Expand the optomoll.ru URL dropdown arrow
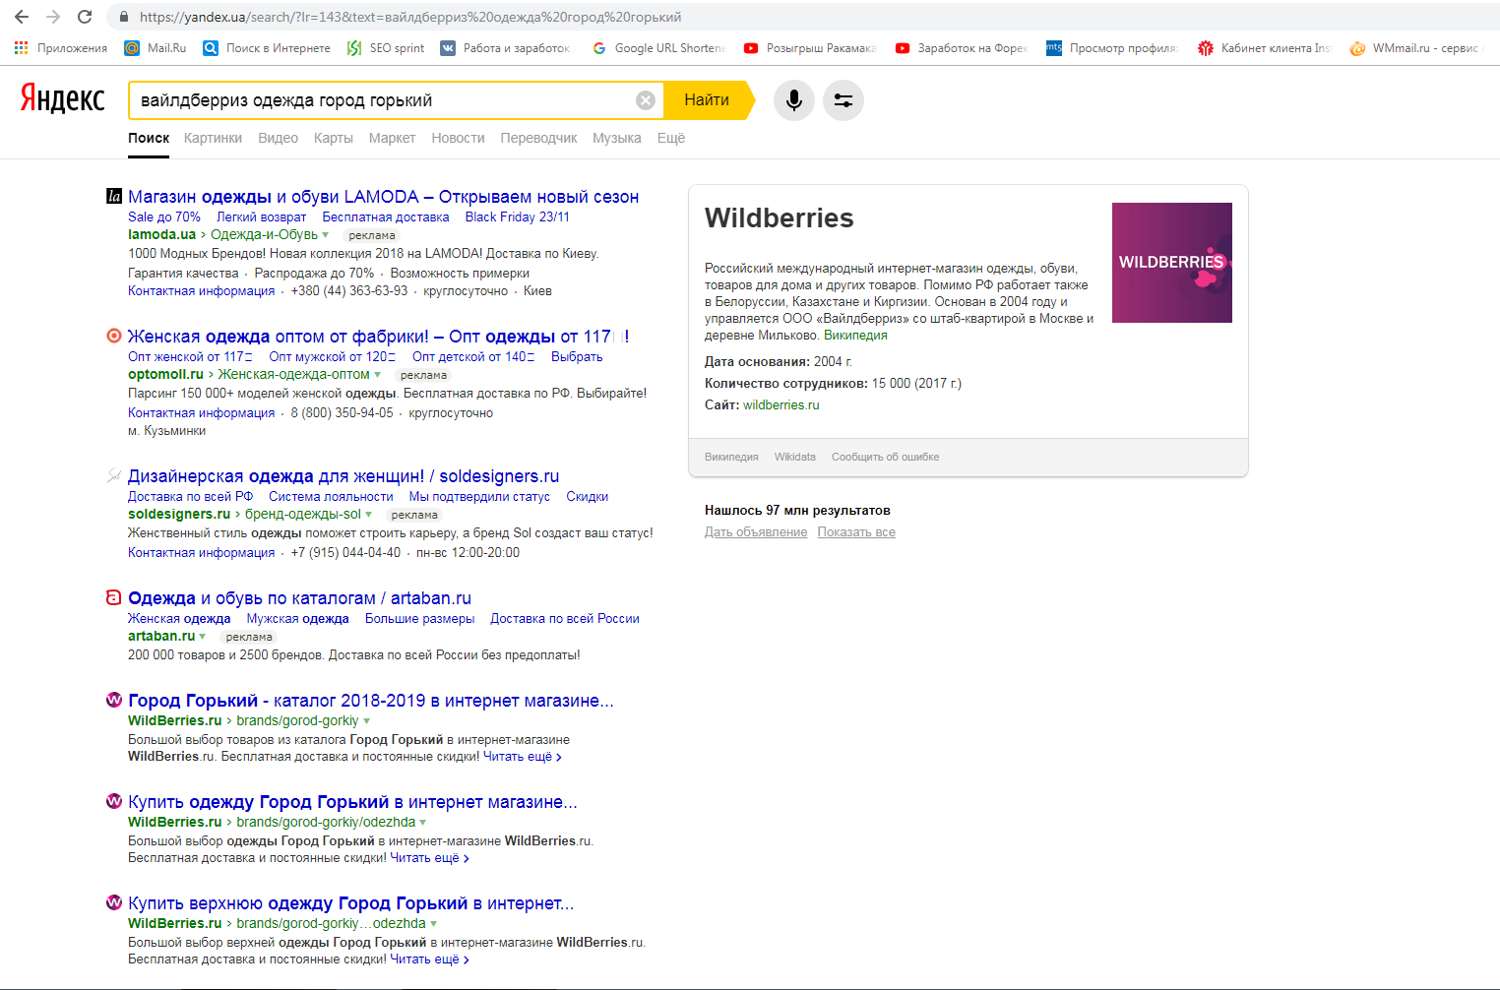The height and width of the screenshot is (990, 1500). coord(378,375)
